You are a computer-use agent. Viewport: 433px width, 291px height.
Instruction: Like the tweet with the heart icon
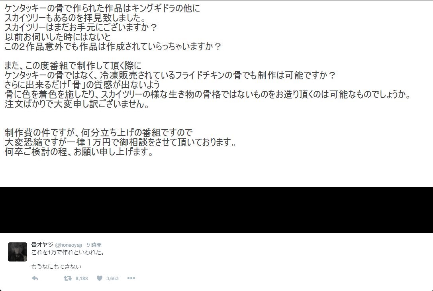[100, 278]
